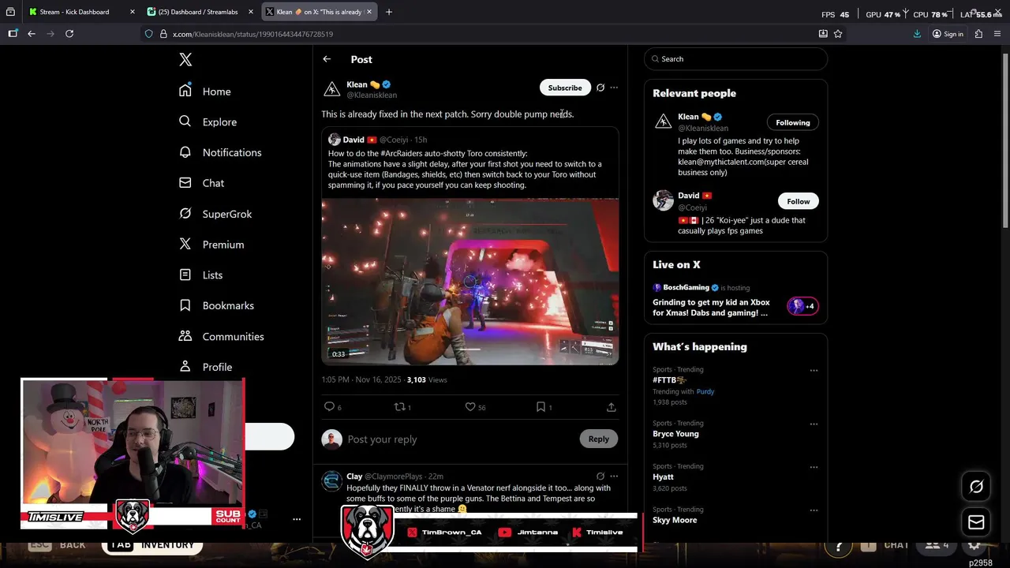The image size is (1010, 568).
Task: Open the Purdy trending link
Action: [705, 391]
